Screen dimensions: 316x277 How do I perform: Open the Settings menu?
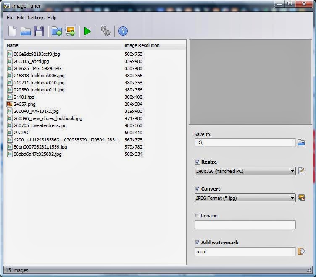[x=36, y=18]
